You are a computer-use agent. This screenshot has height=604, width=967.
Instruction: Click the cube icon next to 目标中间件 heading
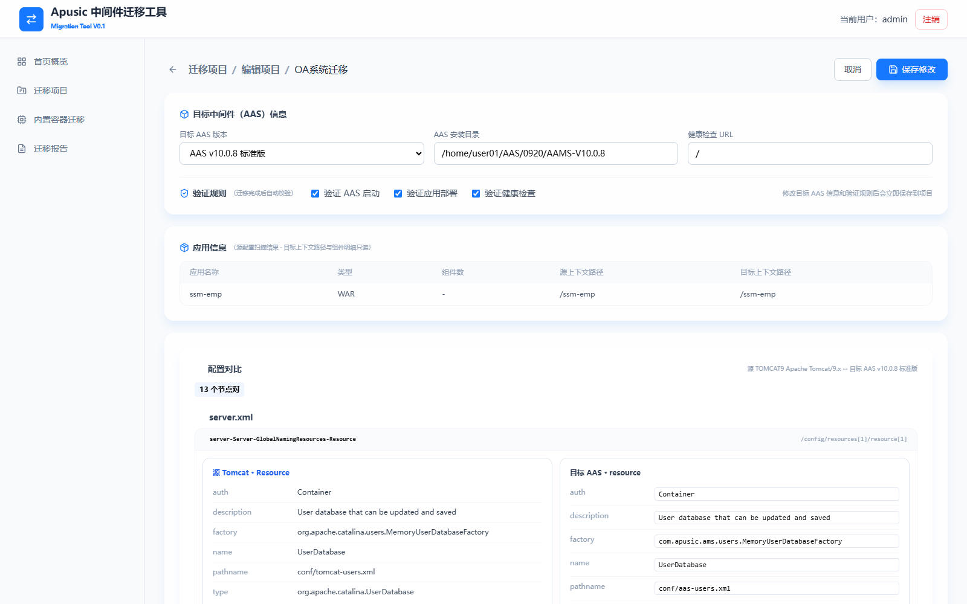click(184, 114)
